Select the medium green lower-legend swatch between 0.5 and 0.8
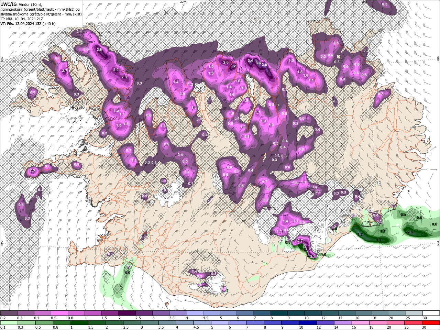 44,323
